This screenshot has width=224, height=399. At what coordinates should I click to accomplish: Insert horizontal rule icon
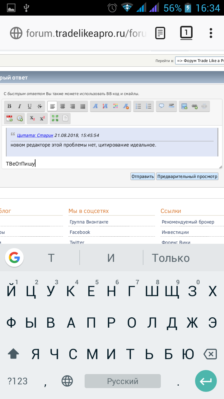[171, 106]
